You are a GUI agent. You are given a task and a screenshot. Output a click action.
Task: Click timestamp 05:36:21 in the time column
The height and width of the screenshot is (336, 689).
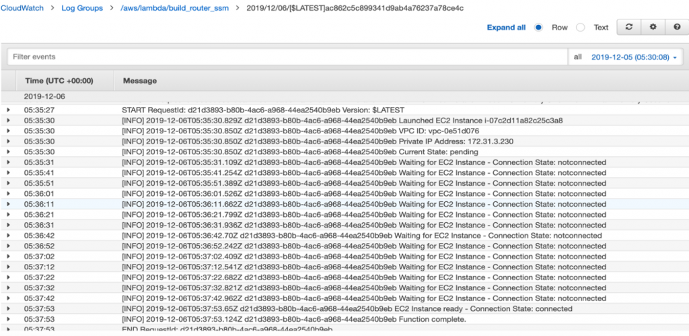(x=39, y=215)
